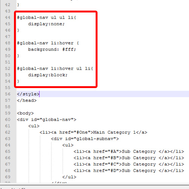Click the div id="global-nav" line
Viewport: 189px width, 189px height.
tap(46, 119)
